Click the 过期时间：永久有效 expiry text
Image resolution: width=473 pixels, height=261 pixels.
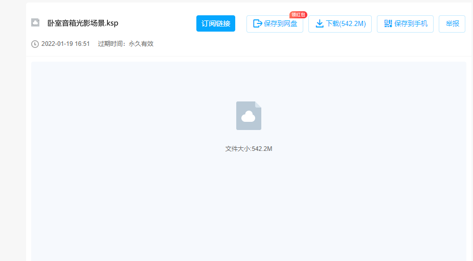click(125, 44)
